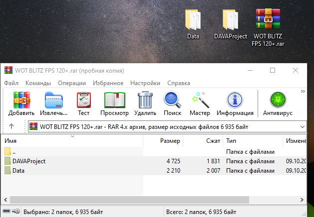The image size is (314, 217).
Task: Open Поиск magnifier tool
Action: [x=172, y=100]
